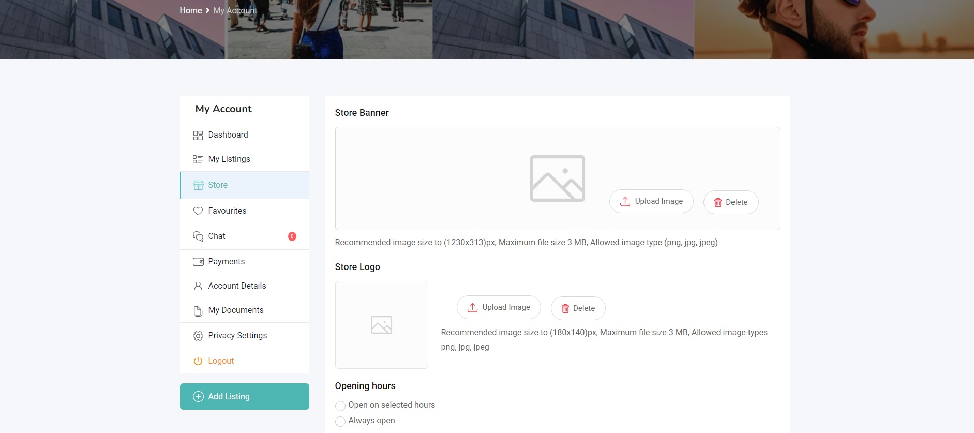
Task: Click the Privacy Settings gear icon
Action: pos(198,336)
